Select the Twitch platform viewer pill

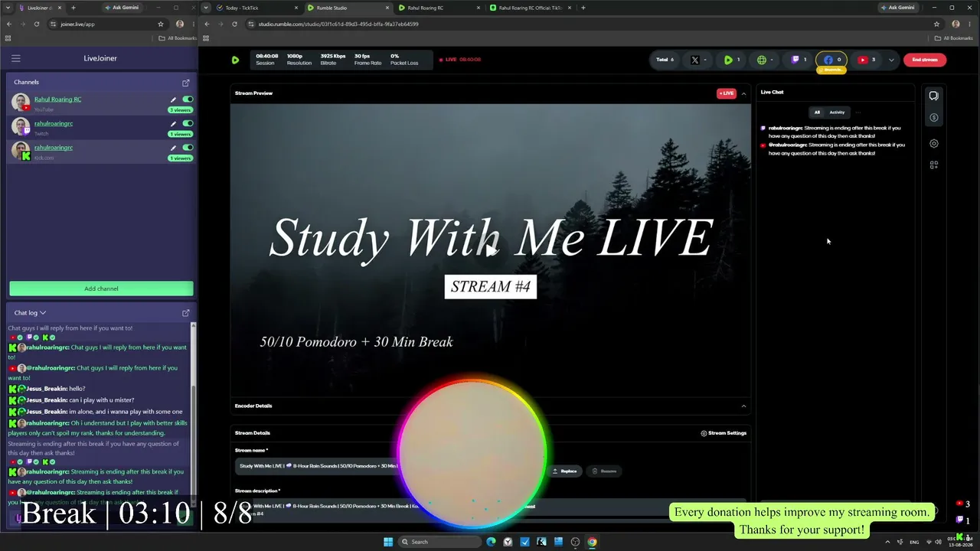799,60
